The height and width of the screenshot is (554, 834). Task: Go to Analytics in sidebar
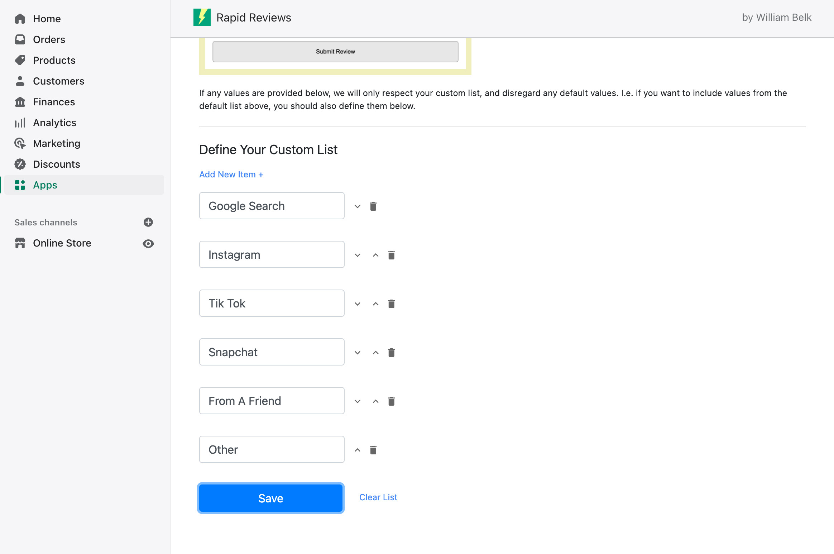[54, 123]
